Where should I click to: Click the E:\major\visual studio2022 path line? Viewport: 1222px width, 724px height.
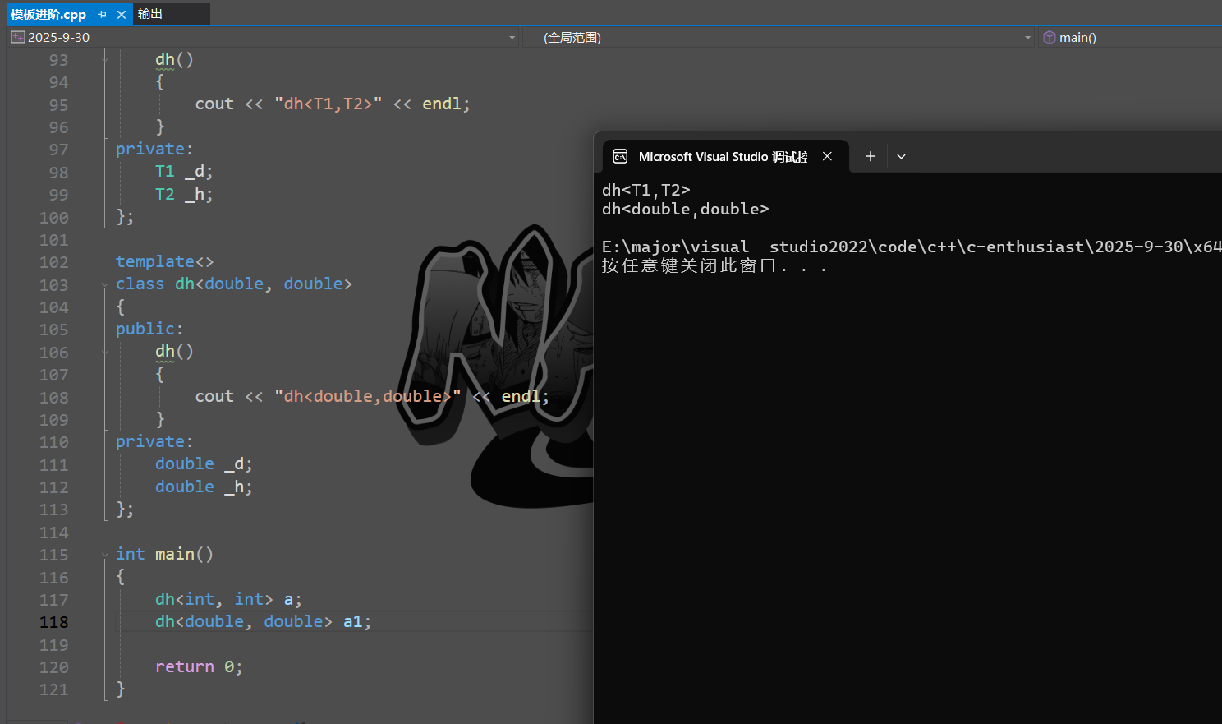pyautogui.click(x=912, y=247)
